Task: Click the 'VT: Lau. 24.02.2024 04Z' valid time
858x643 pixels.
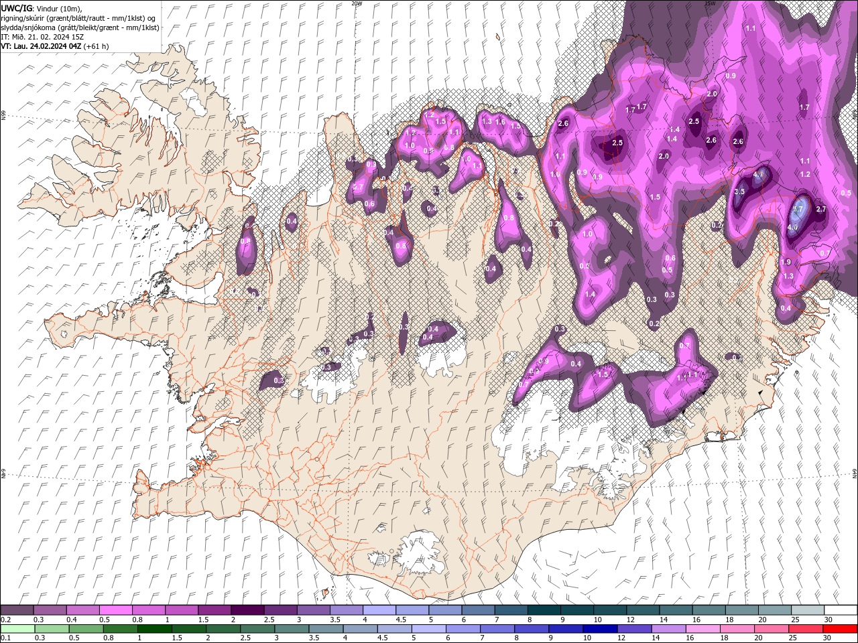Action: click(x=42, y=46)
